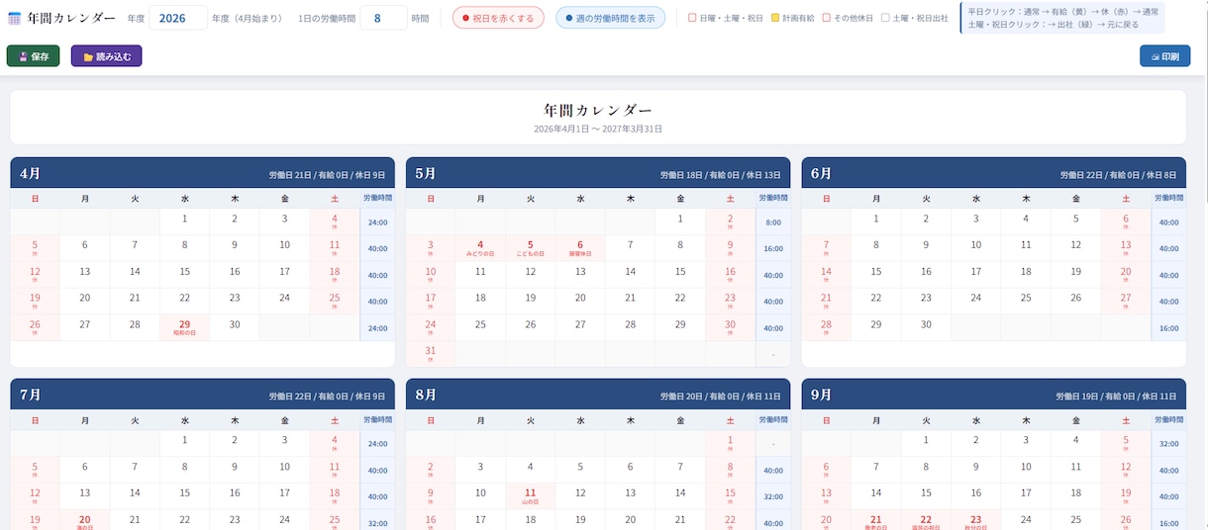Click the その他休日 legend swatch

(826, 18)
